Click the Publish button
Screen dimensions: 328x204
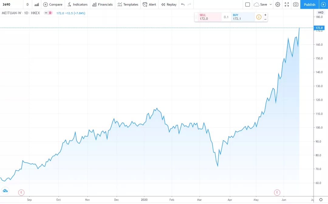(x=309, y=4)
